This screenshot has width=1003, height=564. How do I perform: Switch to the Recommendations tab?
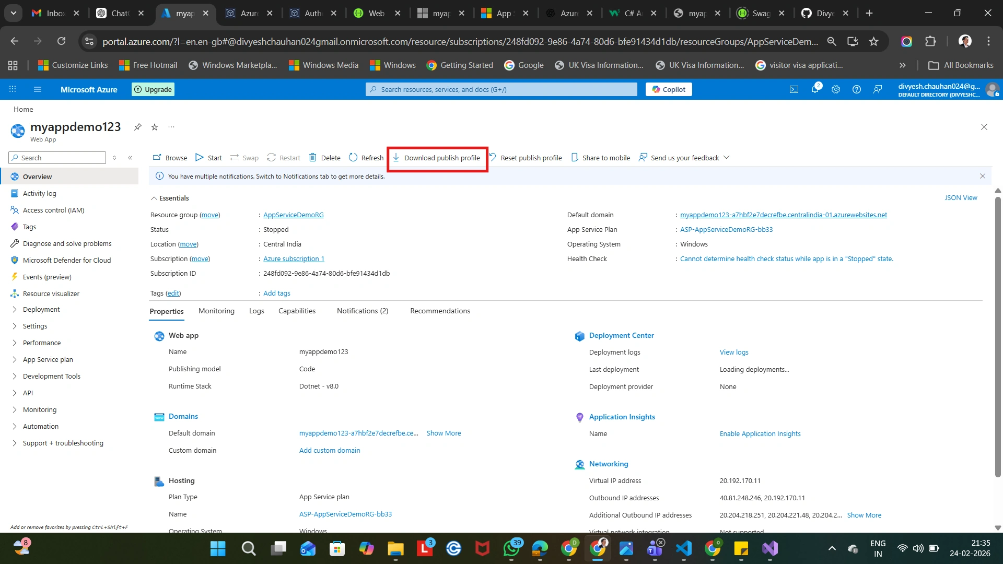click(x=440, y=311)
